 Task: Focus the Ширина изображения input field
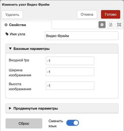[x=70, y=72]
